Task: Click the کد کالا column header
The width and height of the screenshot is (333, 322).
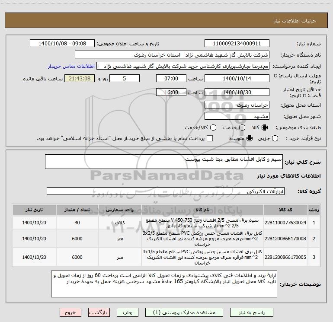Action: click(x=285, y=210)
